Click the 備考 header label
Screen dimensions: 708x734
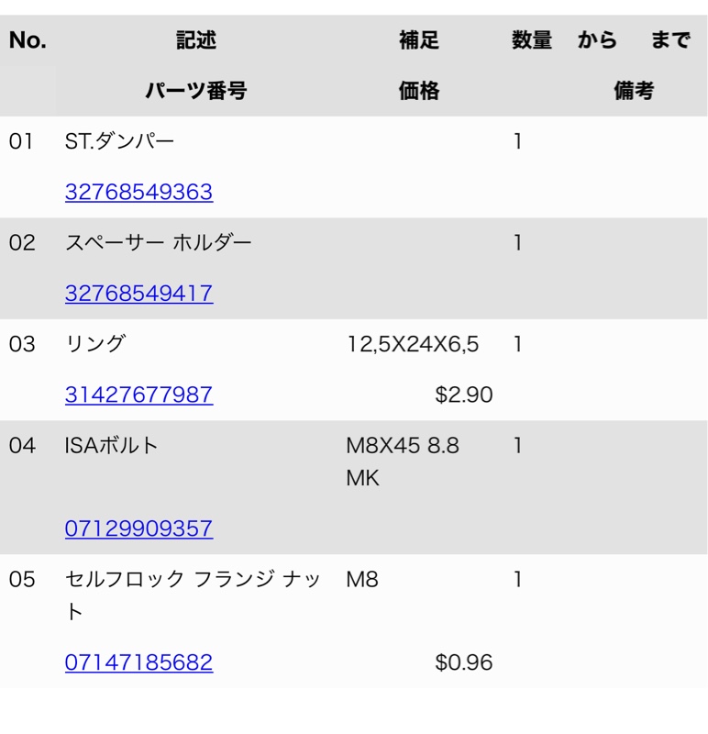coord(634,91)
